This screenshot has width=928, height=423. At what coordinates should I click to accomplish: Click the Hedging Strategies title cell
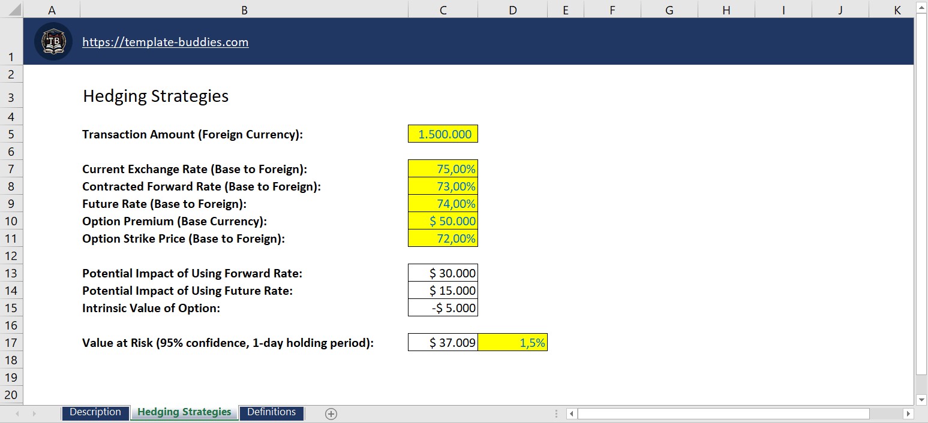(x=155, y=96)
